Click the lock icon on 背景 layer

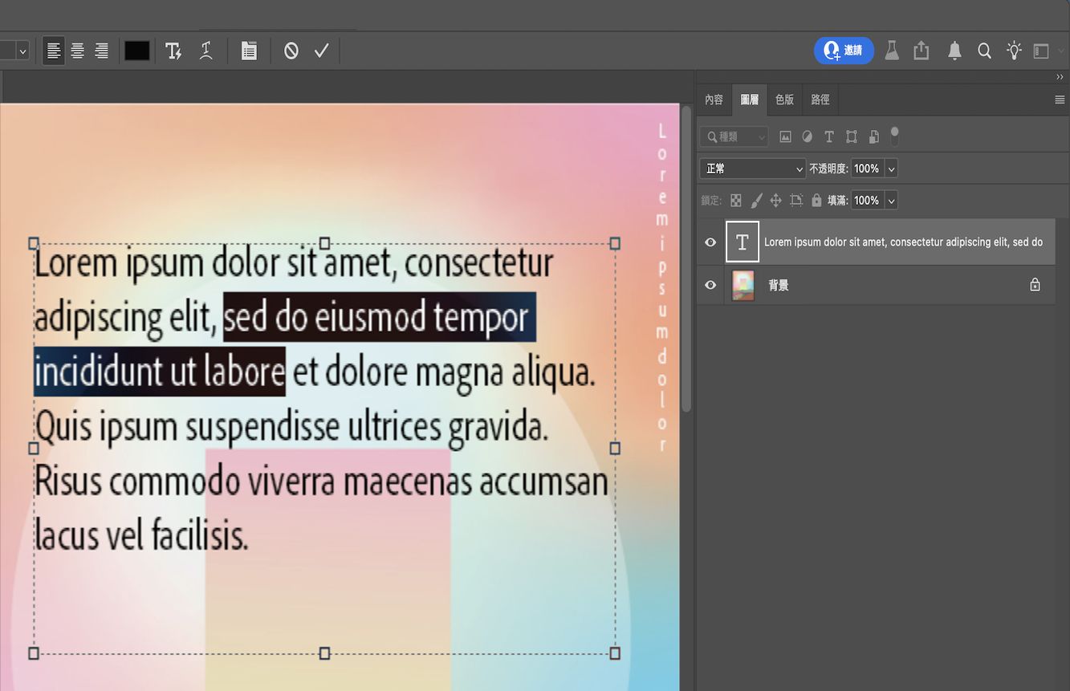coord(1035,285)
